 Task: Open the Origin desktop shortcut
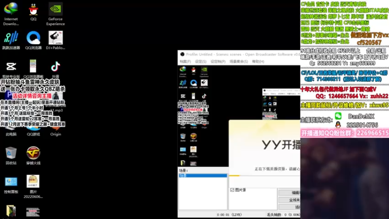[55, 131]
